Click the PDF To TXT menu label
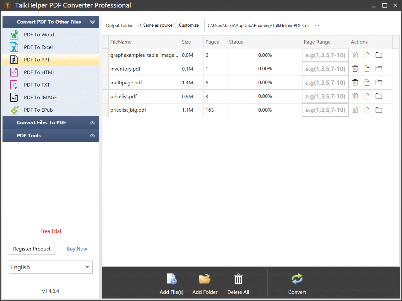Image resolution: width=402 pixels, height=301 pixels. (x=37, y=85)
